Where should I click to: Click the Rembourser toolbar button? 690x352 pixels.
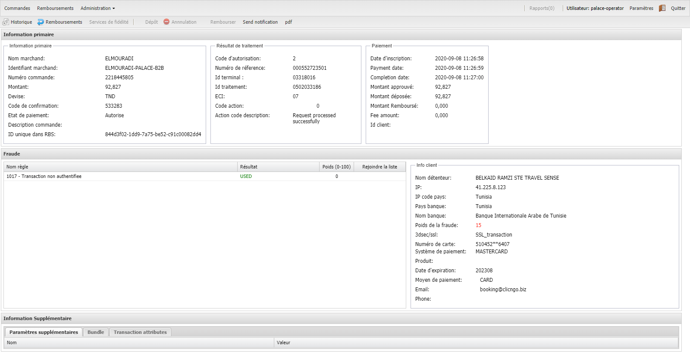223,22
